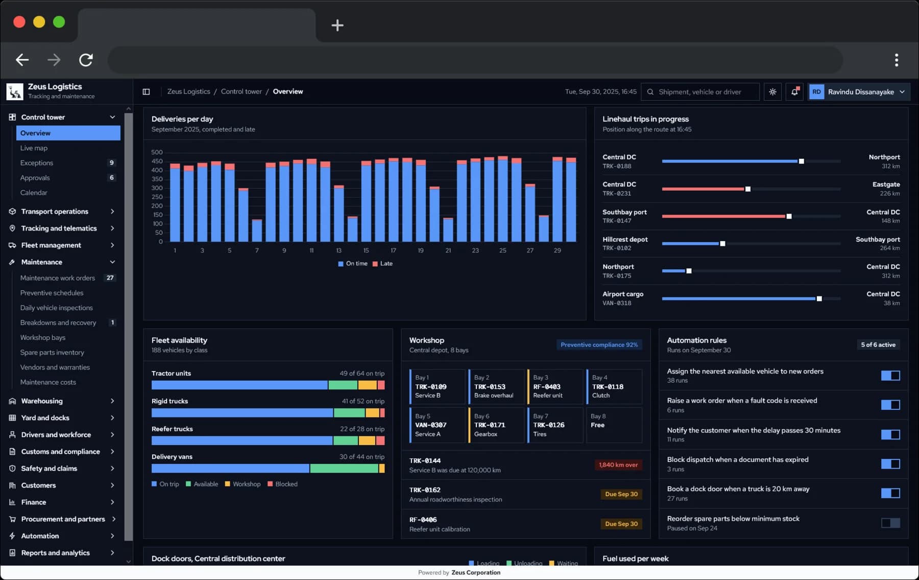Open the Bay 2 TRK-0153 Brake overhaul card
Image resolution: width=919 pixels, height=580 pixels.
coord(496,386)
